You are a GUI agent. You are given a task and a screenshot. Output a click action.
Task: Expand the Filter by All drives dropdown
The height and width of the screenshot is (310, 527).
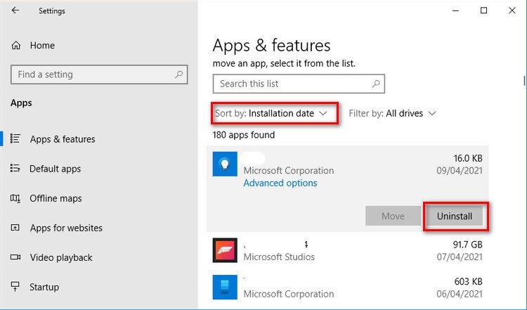pyautogui.click(x=393, y=113)
